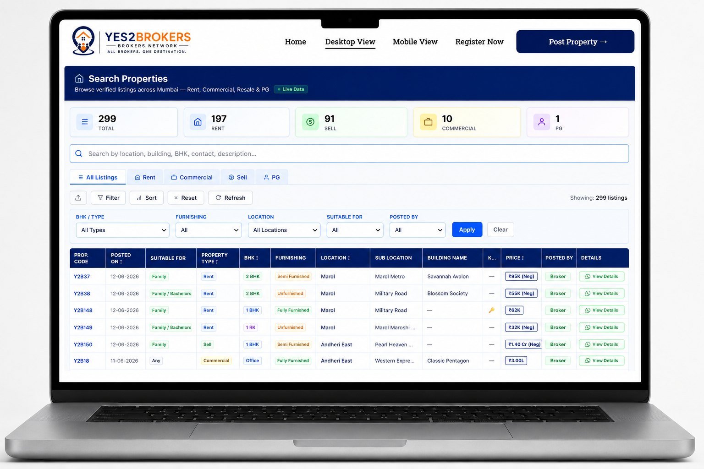The width and height of the screenshot is (704, 469).
Task: Click the Clear filters button
Action: [x=500, y=229]
